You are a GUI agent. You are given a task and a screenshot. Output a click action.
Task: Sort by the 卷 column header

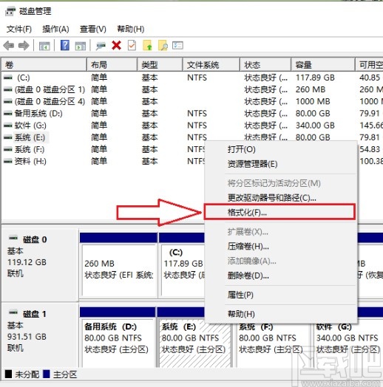click(x=44, y=65)
